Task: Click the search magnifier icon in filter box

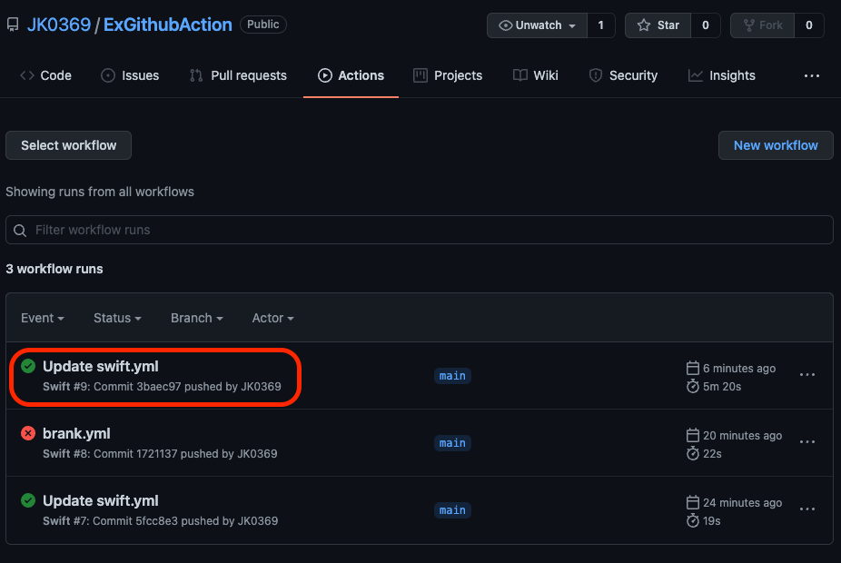Action: (20, 231)
